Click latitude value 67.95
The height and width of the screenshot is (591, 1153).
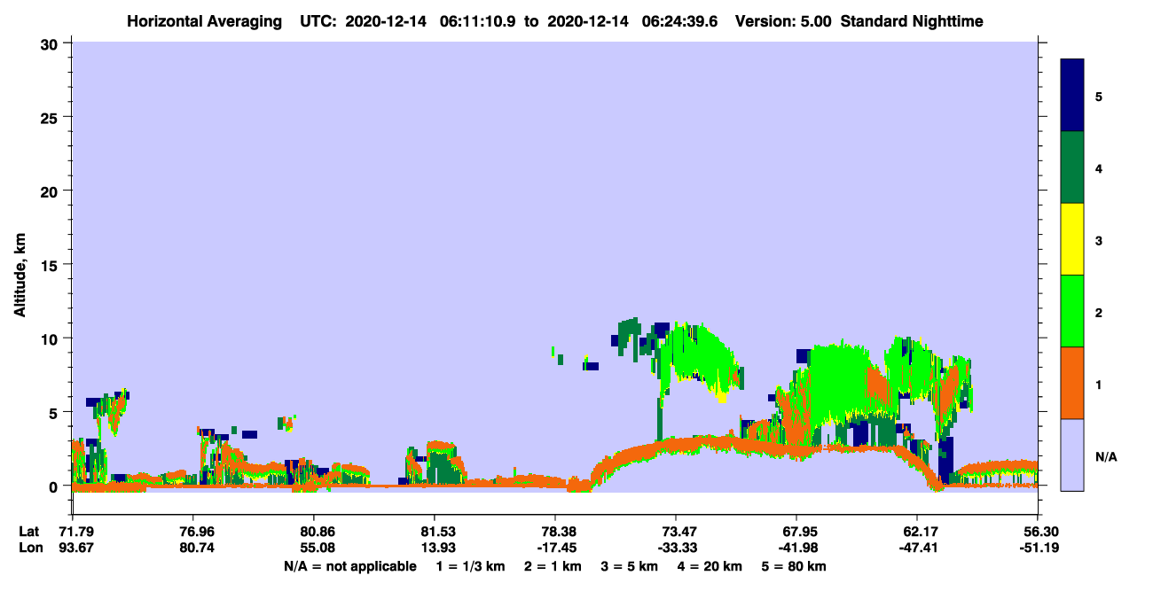pyautogui.click(x=796, y=532)
